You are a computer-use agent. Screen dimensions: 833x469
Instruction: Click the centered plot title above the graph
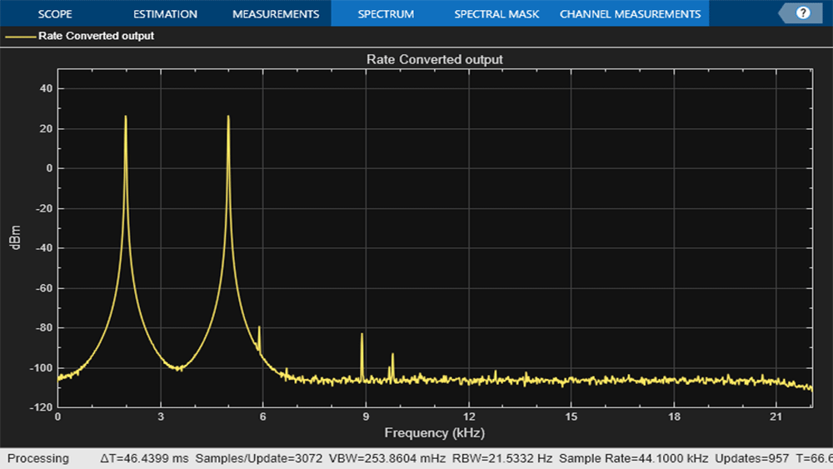pos(434,59)
